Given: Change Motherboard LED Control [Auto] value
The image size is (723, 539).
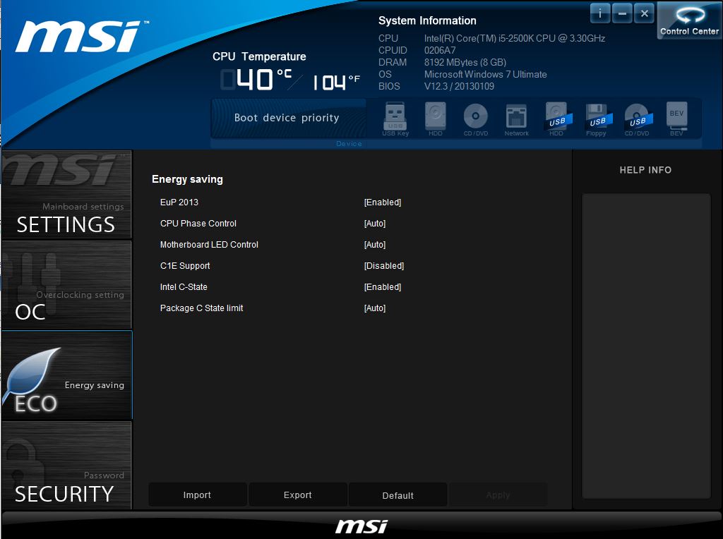Looking at the screenshot, I should pos(374,245).
